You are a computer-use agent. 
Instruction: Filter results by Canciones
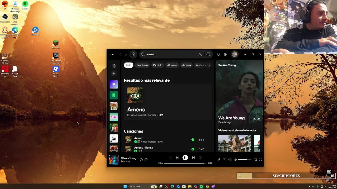pyautogui.click(x=142, y=65)
